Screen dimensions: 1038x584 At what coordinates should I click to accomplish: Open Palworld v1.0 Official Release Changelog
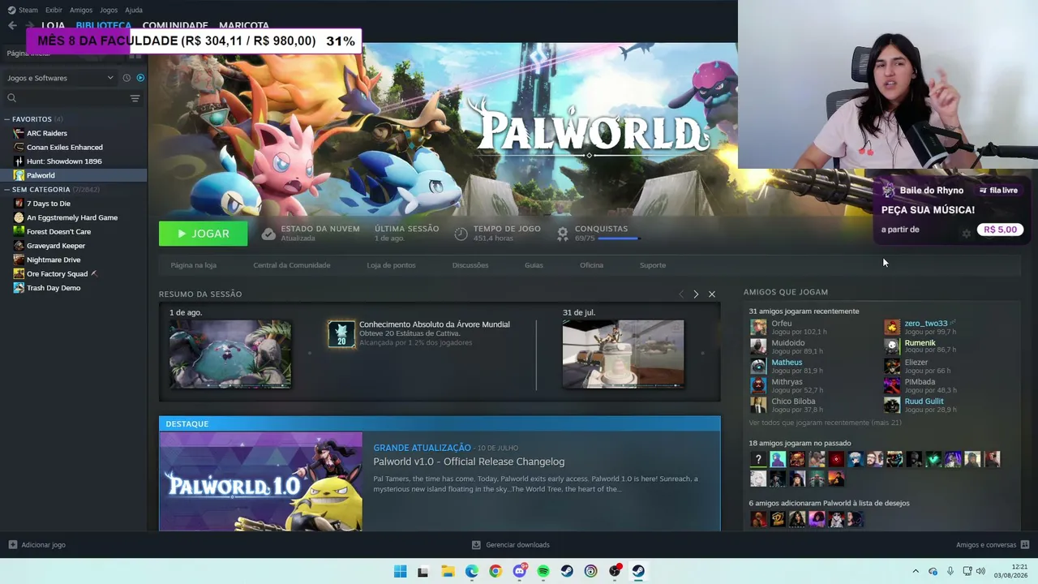coord(469,462)
